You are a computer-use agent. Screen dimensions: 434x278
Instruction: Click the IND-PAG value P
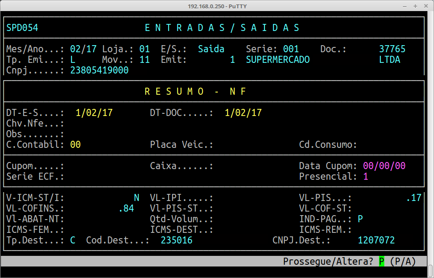pyautogui.click(x=360, y=219)
